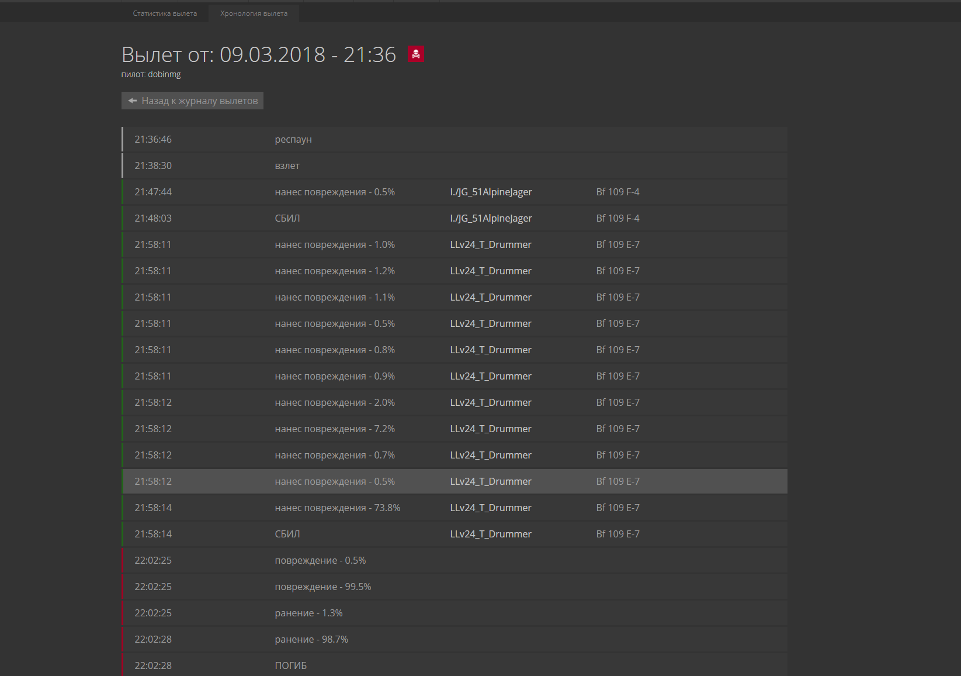This screenshot has height=676, width=961.
Task: Click Bf 109 F-4 in the СБИЛ 21:48:03 row
Action: (x=617, y=218)
